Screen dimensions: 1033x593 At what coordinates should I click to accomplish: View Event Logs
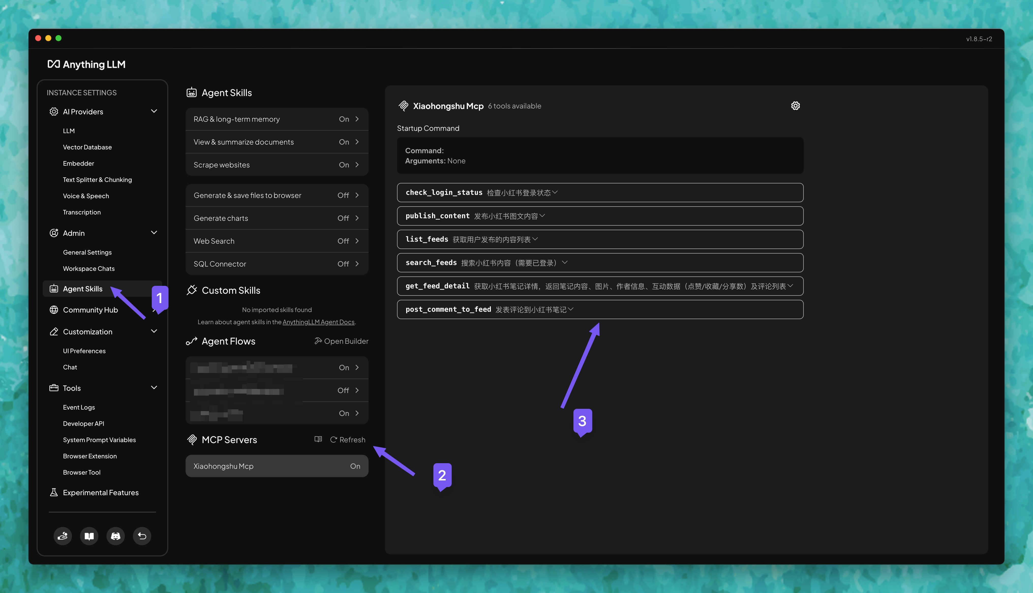click(79, 407)
